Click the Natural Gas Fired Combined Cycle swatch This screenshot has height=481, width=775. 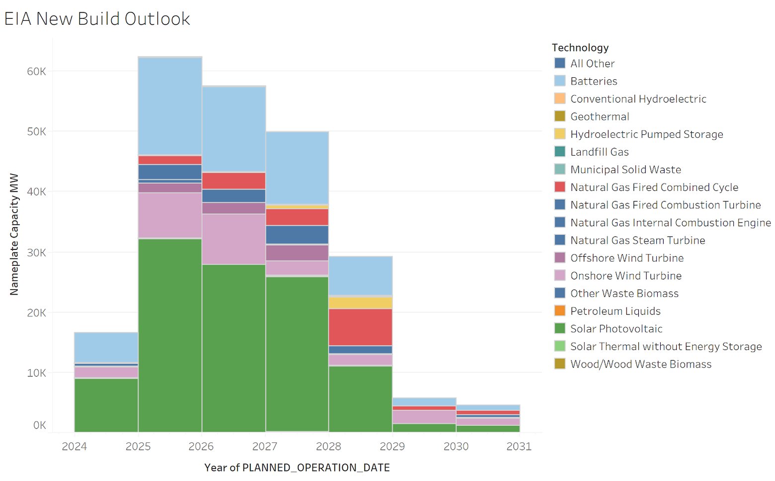[559, 187]
